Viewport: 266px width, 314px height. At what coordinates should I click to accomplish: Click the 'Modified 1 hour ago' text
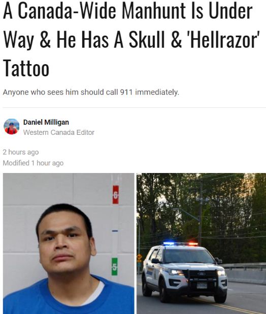(33, 163)
